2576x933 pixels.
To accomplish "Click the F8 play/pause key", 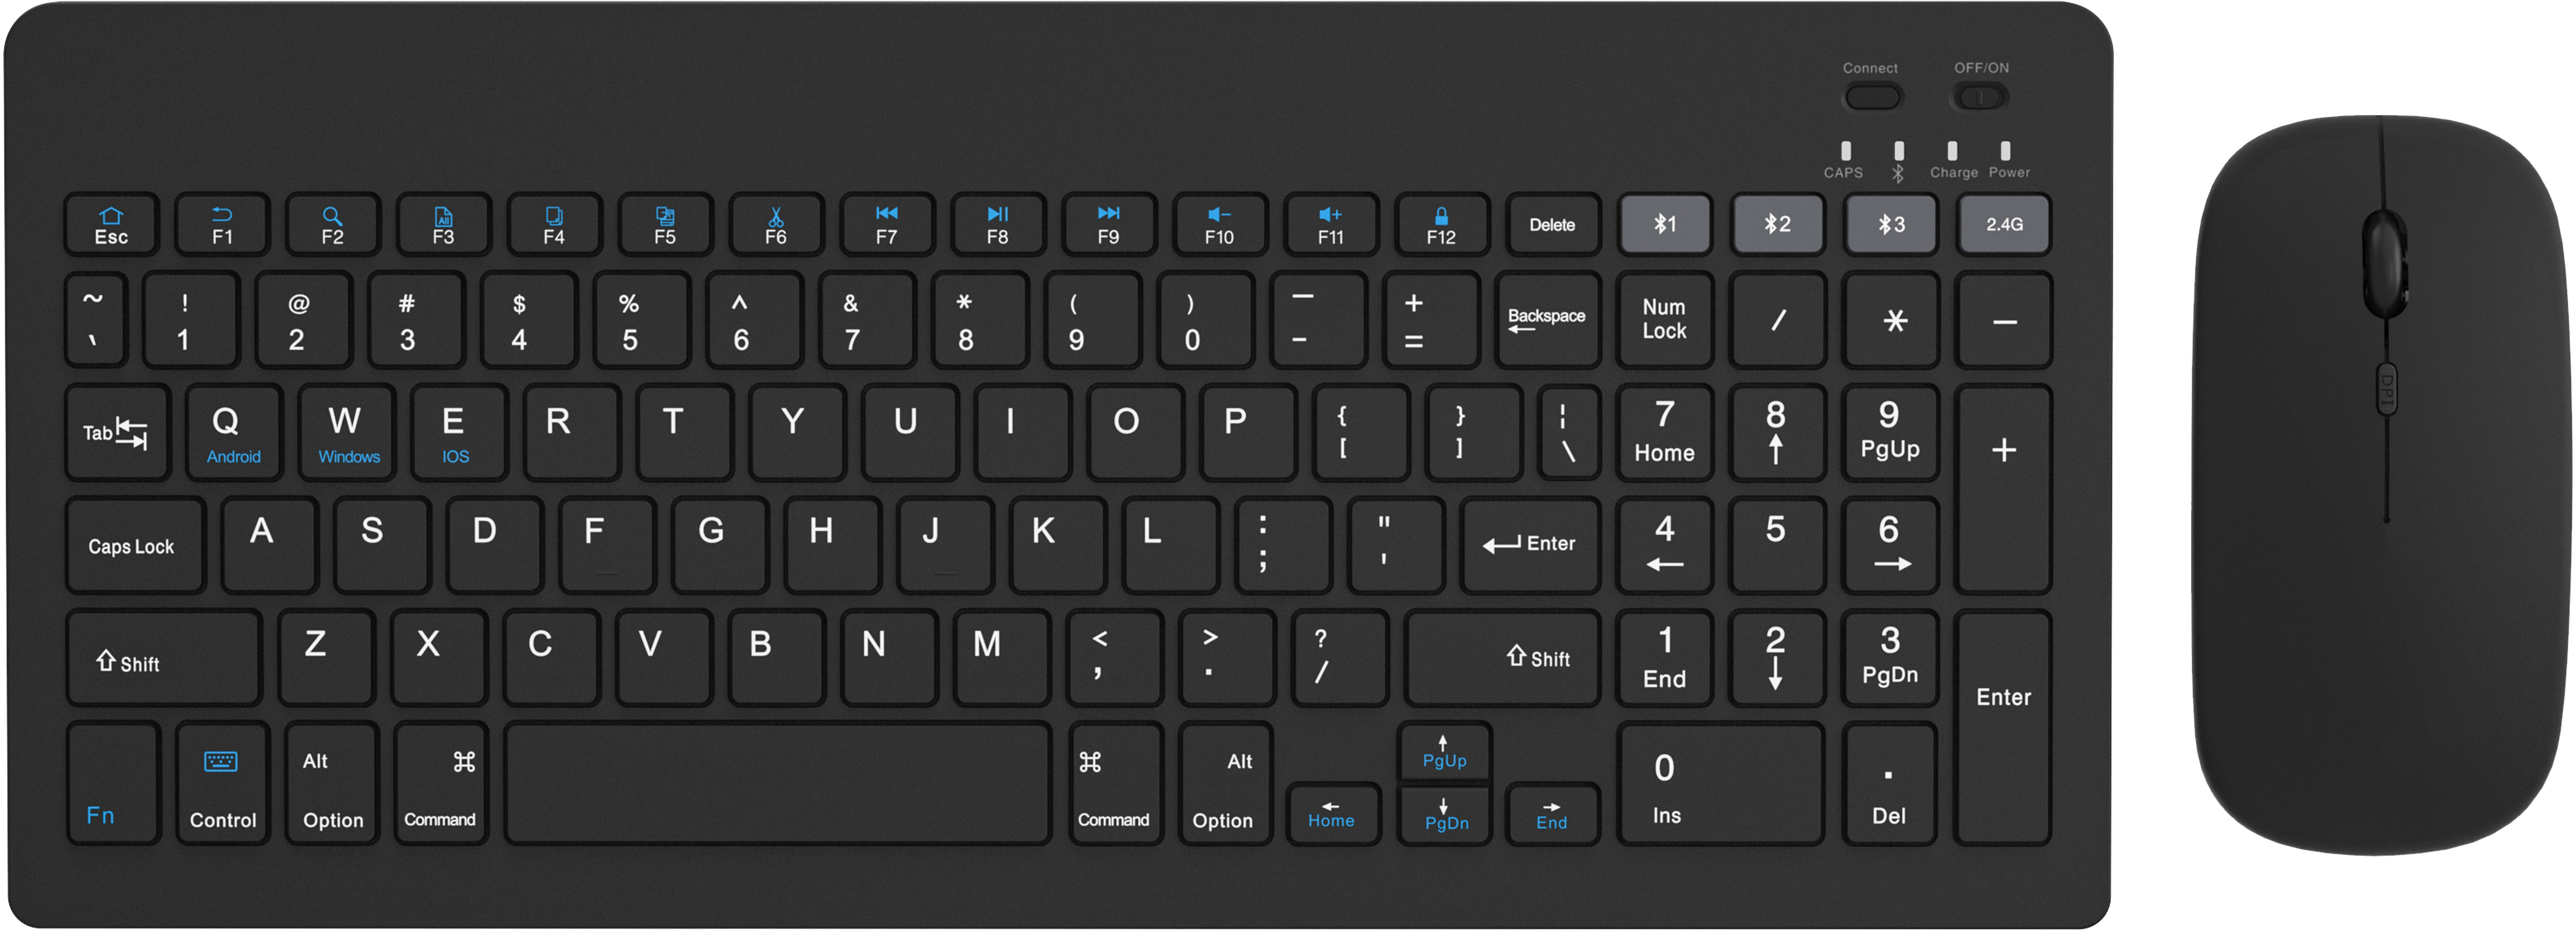I will 997,225.
